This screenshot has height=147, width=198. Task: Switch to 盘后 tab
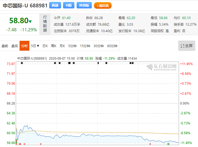pos(15,46)
